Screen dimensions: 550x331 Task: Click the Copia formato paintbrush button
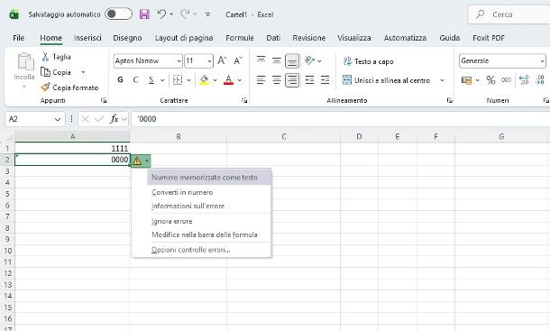69,87
